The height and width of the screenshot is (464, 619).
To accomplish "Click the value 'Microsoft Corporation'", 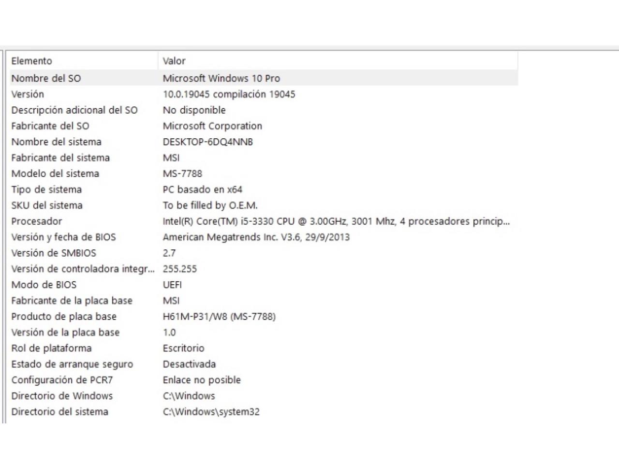I will [x=212, y=126].
